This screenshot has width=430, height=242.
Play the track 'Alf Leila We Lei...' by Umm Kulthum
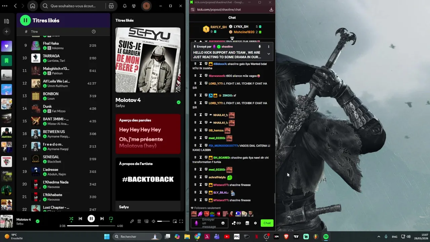(64, 83)
